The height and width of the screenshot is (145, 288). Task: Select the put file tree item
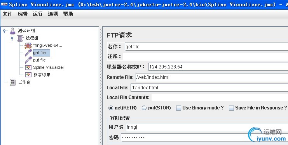39,60
